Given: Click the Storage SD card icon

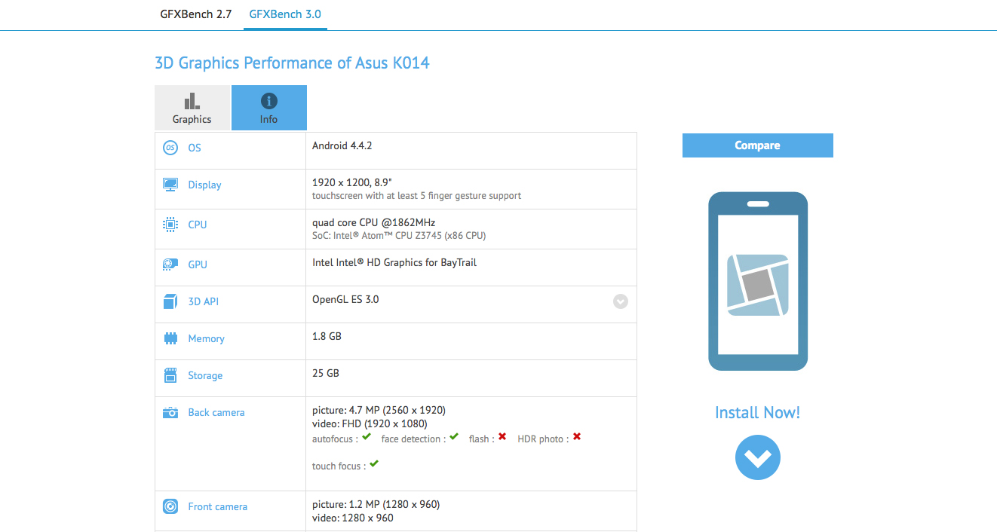Looking at the screenshot, I should point(170,375).
